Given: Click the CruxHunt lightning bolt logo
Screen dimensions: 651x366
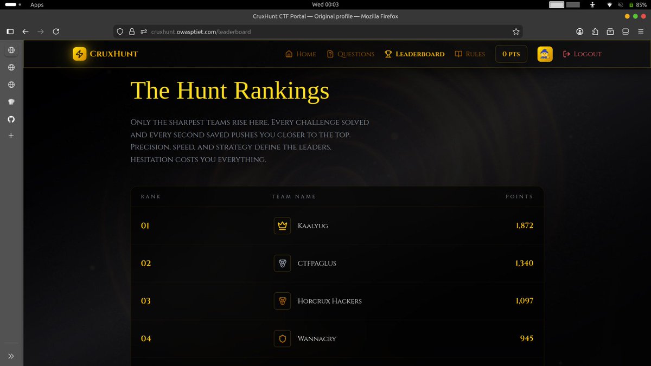Looking at the screenshot, I should pos(80,54).
